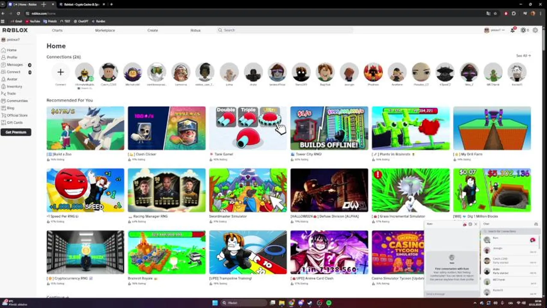Open the Charts menu
Screen dimensions: 547x308
57,30
